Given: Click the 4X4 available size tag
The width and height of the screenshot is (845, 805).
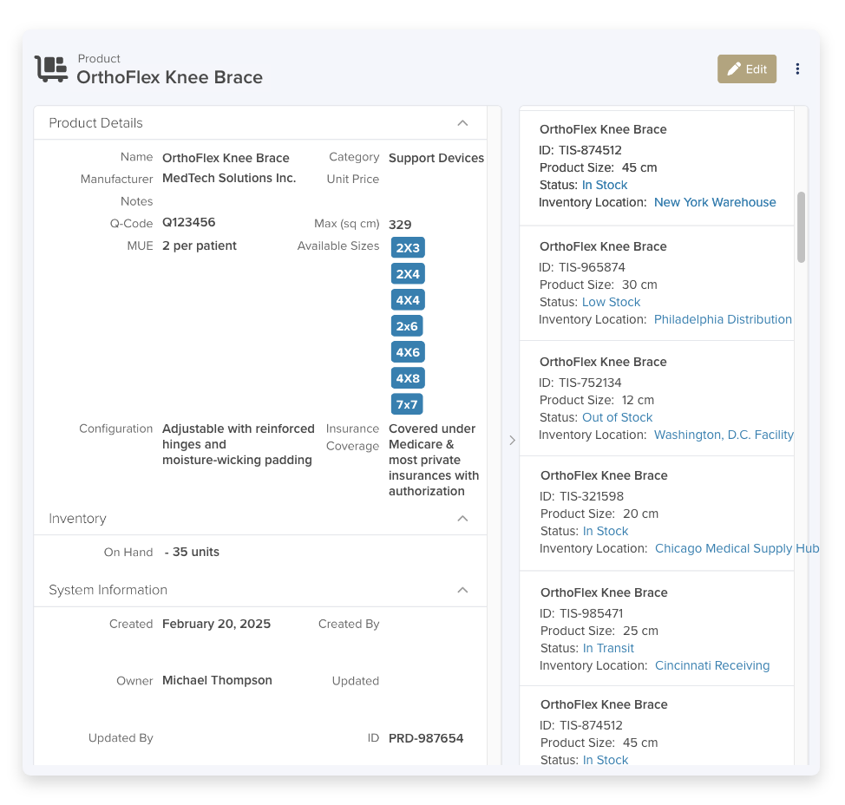Looking at the screenshot, I should pos(408,300).
